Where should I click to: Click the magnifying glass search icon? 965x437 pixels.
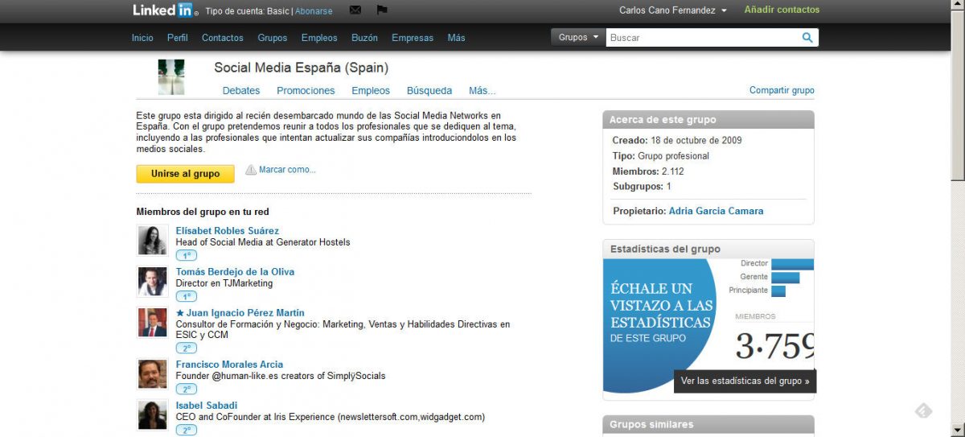pyautogui.click(x=807, y=37)
